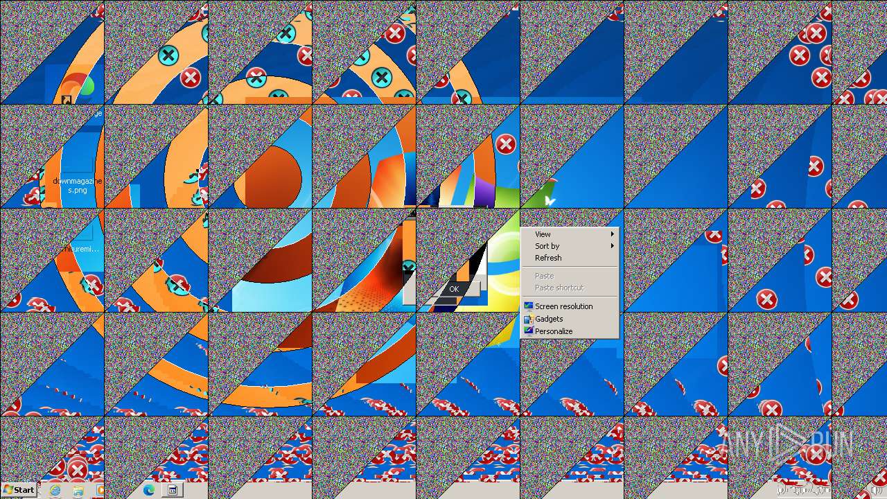
Task: Open the Sort by submenu
Action: (x=569, y=246)
